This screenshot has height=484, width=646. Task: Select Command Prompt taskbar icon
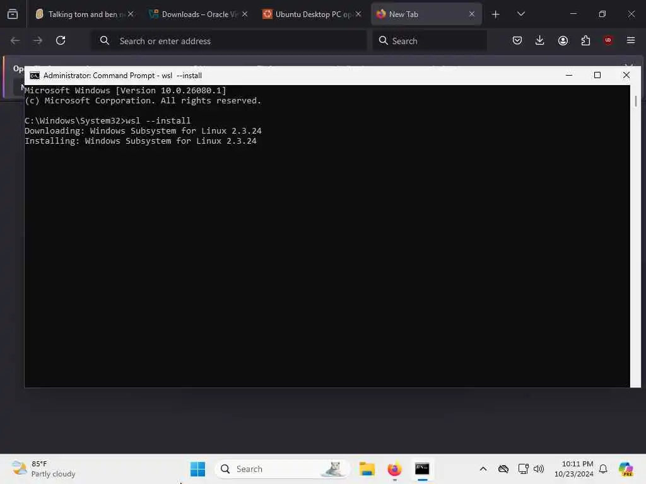pos(422,469)
